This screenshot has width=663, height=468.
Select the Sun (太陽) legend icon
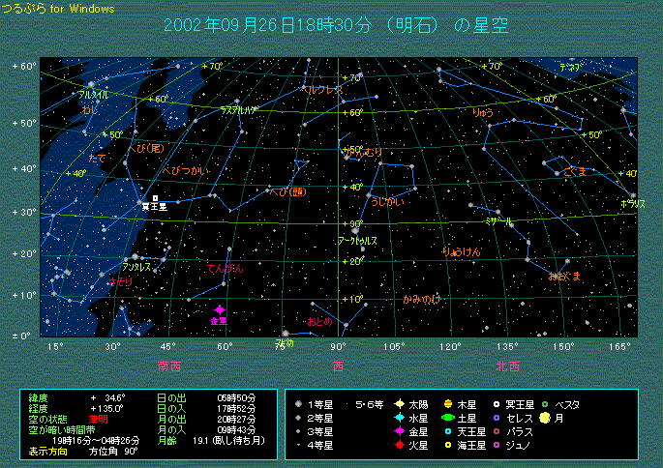(x=399, y=404)
